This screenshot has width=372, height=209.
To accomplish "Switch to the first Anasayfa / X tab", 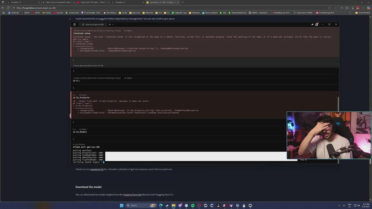I will coord(23,2).
